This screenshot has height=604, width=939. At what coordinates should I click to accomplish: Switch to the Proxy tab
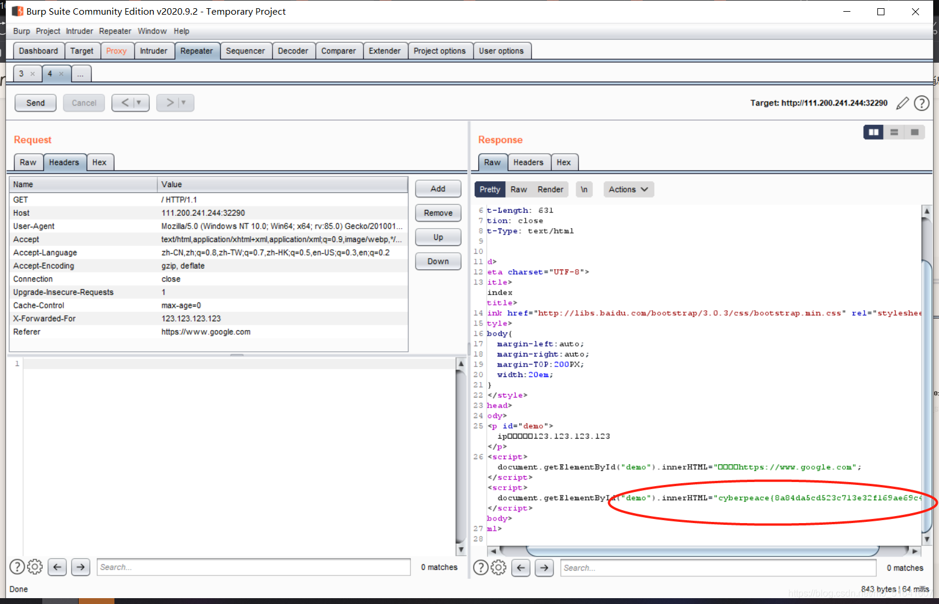[117, 51]
